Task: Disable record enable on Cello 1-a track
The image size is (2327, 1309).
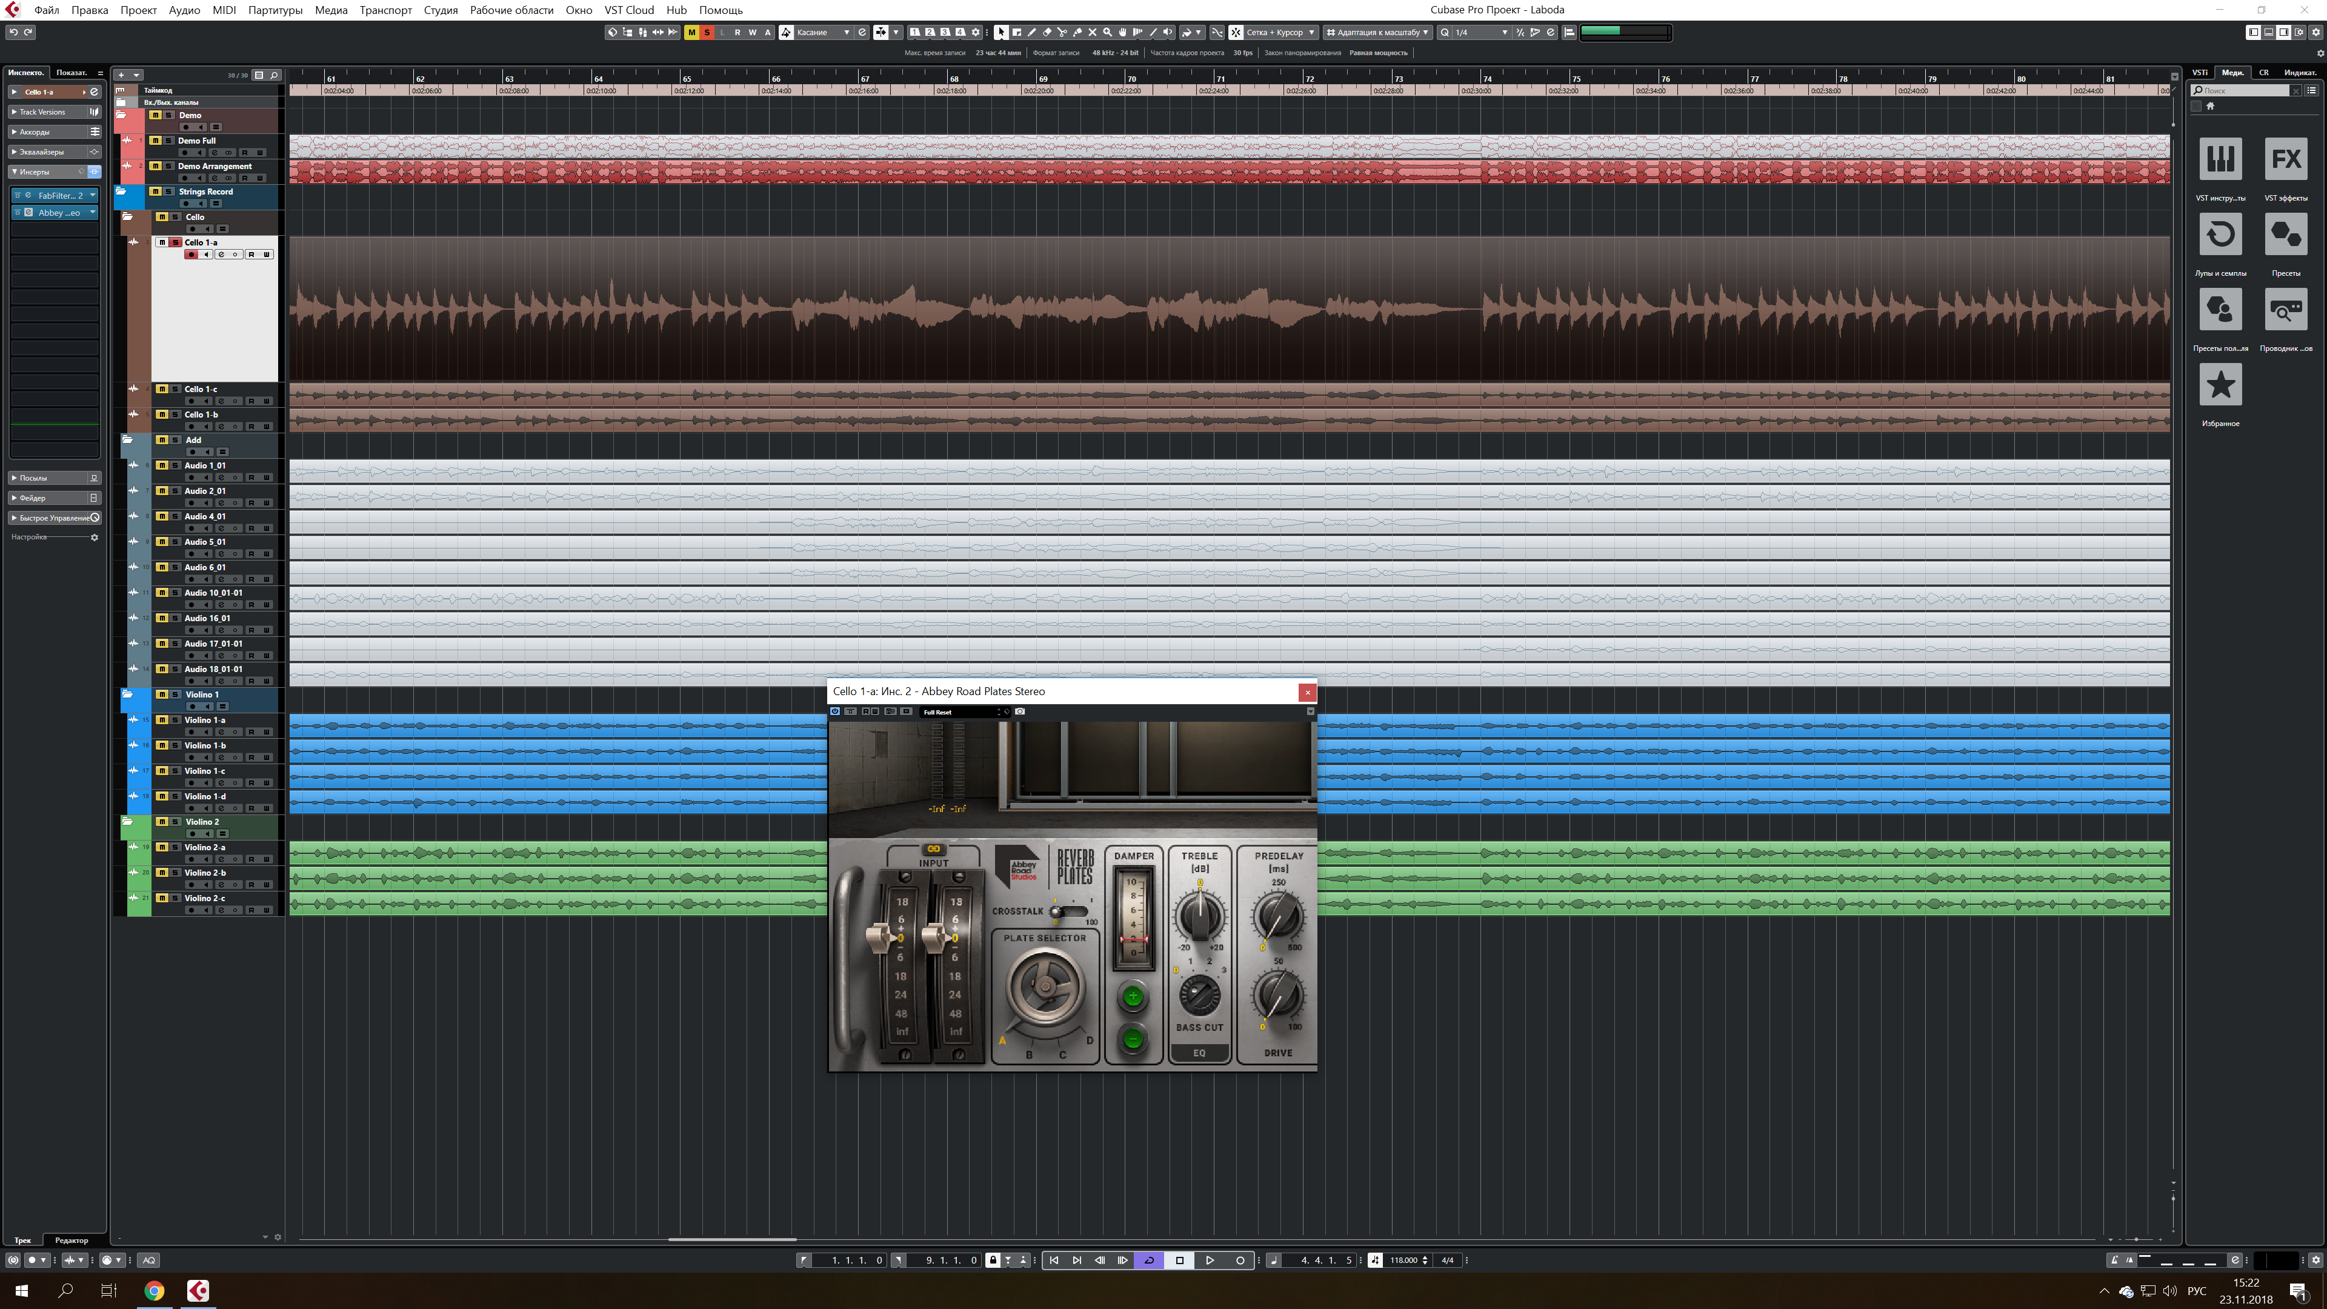Action: pyautogui.click(x=191, y=255)
